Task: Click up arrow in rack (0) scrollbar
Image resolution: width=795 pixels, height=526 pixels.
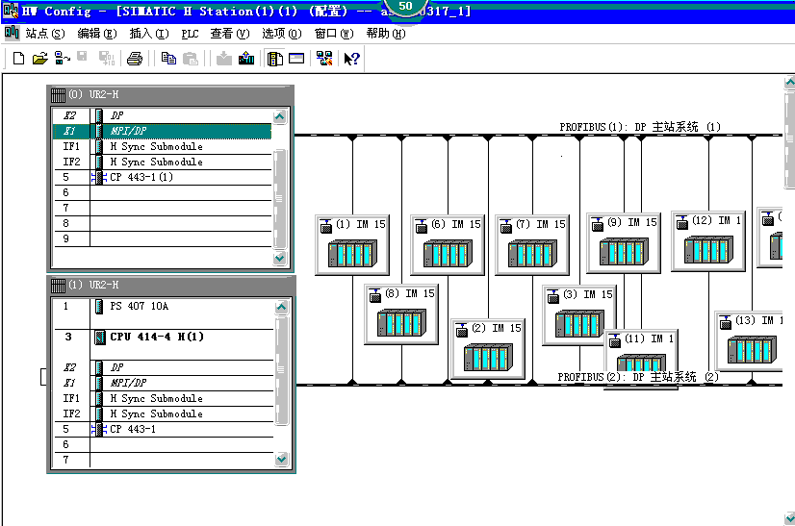Action: 280,117
